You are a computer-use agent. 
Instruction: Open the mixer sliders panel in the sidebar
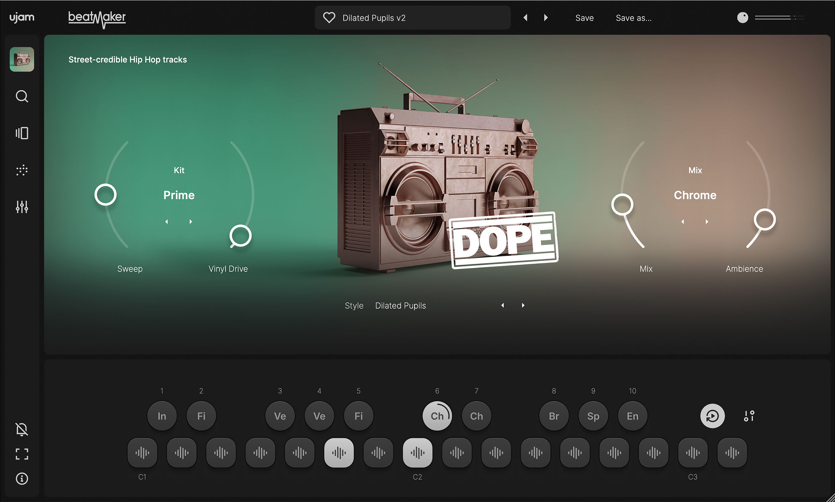(22, 207)
